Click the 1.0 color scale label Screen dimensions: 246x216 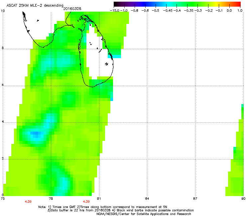[240, 11]
